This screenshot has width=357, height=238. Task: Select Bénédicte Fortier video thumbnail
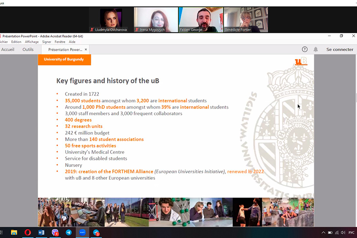click(x=246, y=19)
